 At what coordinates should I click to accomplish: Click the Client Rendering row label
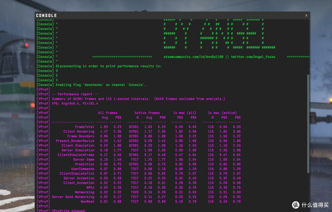pos(79,132)
